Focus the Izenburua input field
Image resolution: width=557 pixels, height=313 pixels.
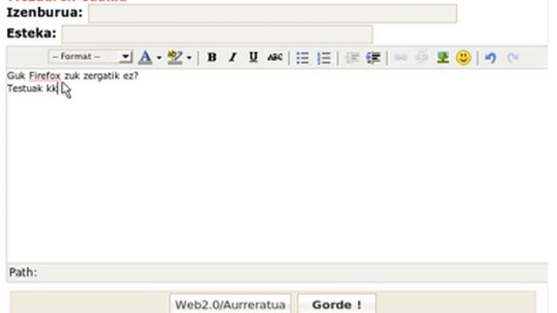pyautogui.click(x=272, y=14)
